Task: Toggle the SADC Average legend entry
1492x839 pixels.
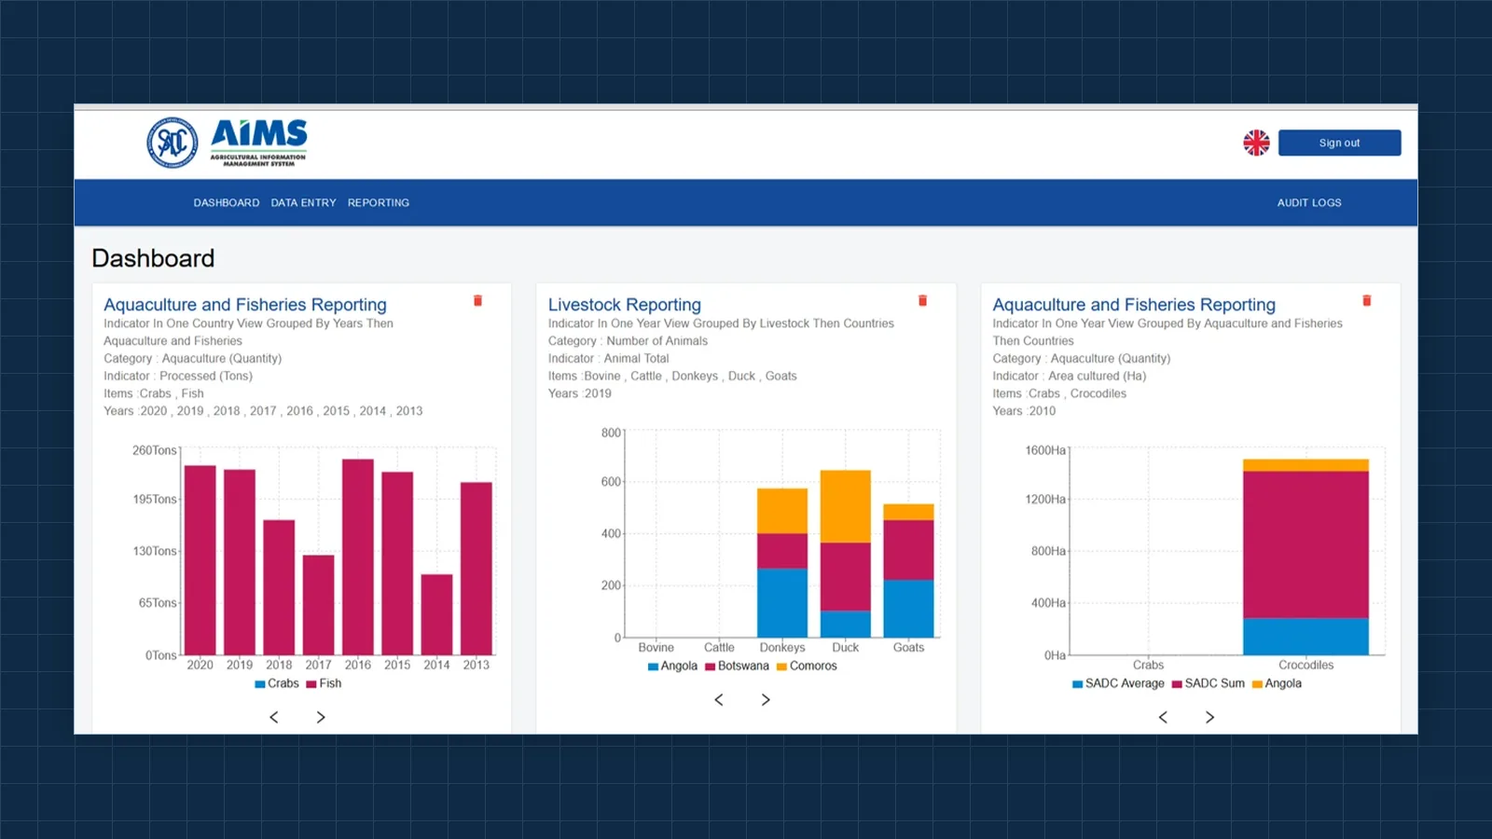Action: [1118, 683]
